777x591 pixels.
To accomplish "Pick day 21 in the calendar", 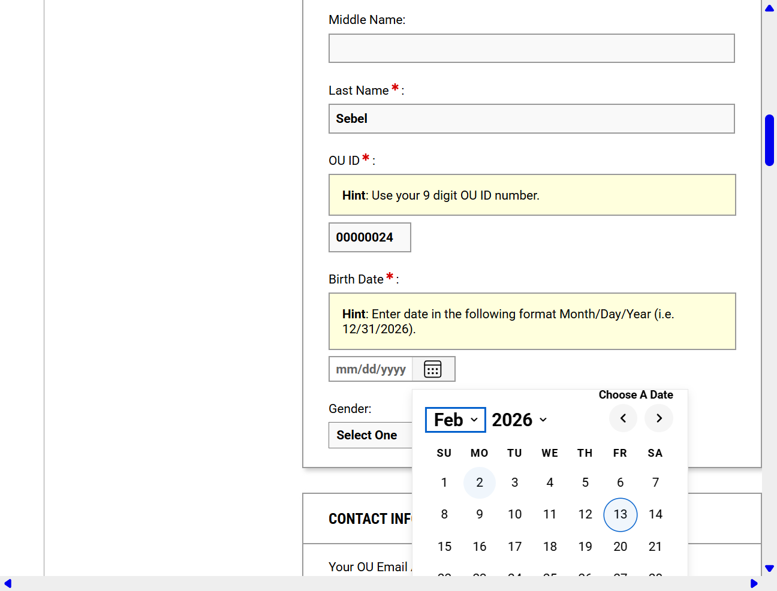I will (655, 547).
